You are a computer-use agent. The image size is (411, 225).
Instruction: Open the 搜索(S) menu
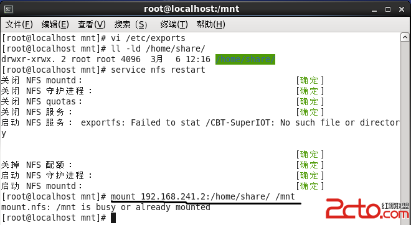pos(131,25)
